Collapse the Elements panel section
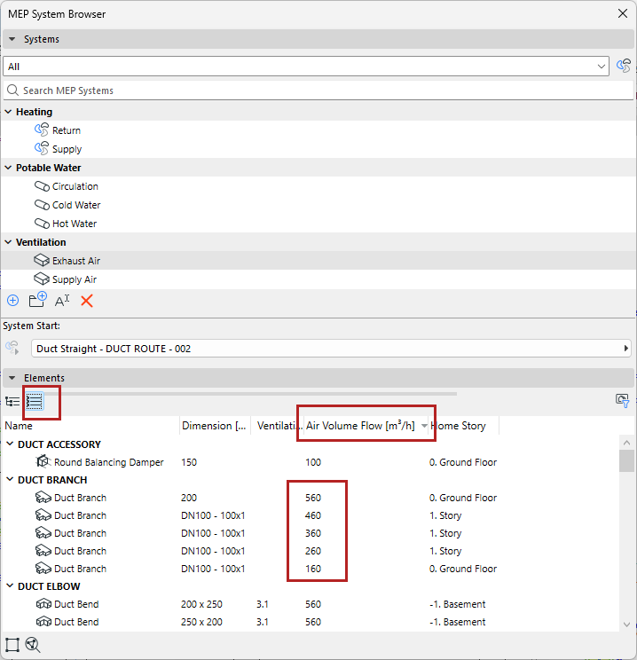Screen dimensions: 637x660 point(12,378)
